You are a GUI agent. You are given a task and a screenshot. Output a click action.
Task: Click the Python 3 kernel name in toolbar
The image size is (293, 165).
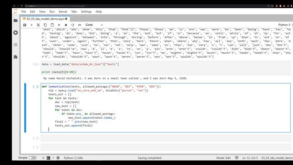coord(284,25)
